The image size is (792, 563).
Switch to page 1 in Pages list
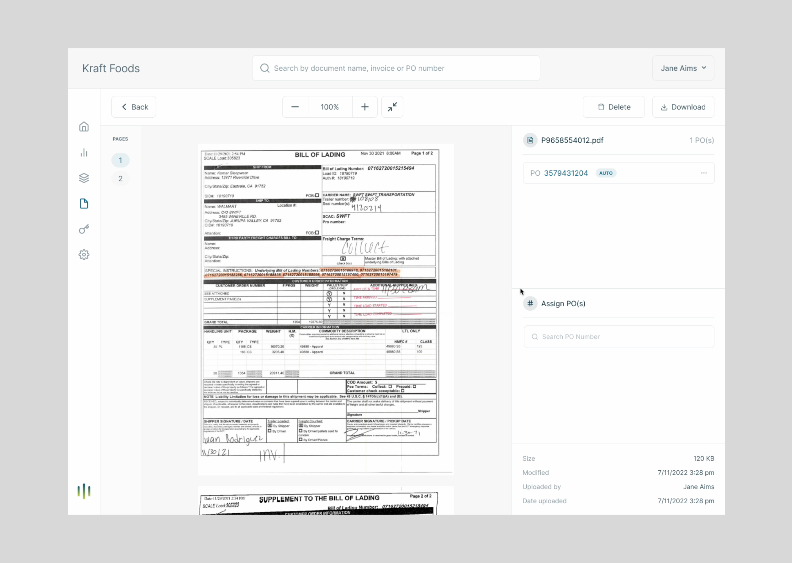(x=120, y=160)
